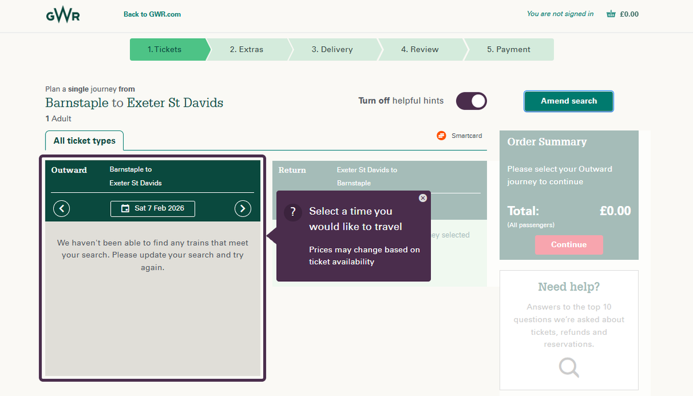The height and width of the screenshot is (396, 693).
Task: Click "Please select your Outward journey to continue"
Action: click(560, 175)
